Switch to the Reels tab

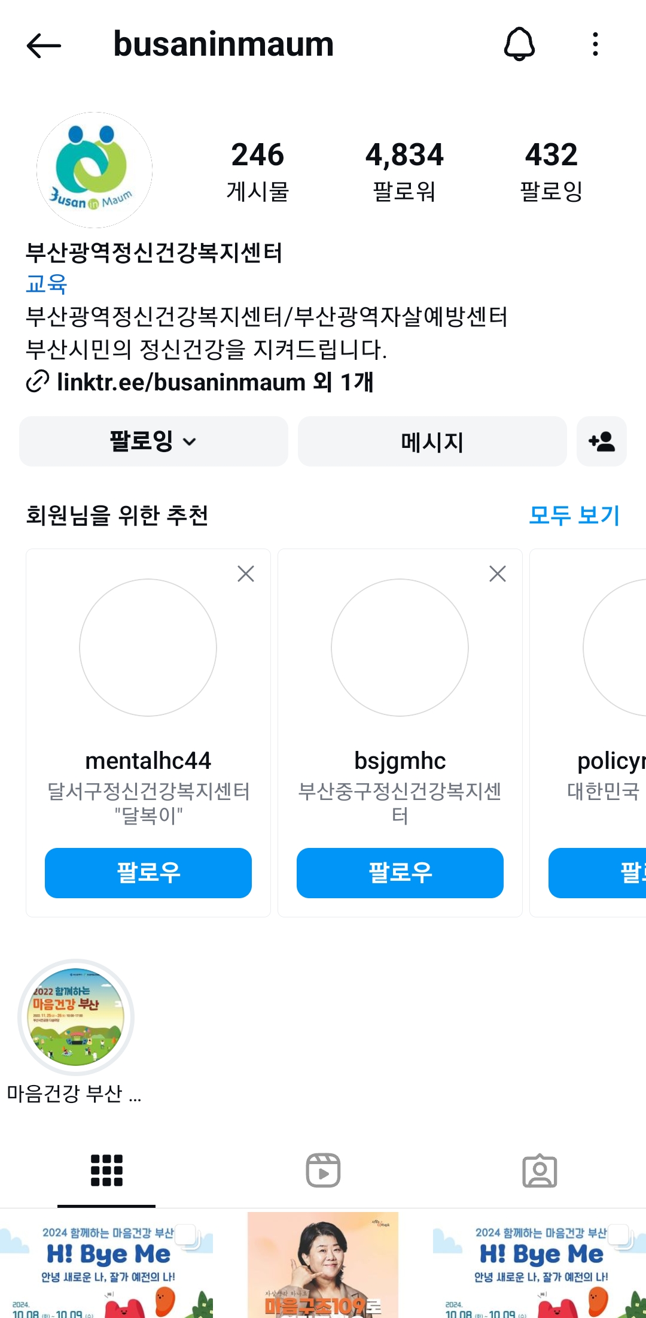(x=323, y=1170)
